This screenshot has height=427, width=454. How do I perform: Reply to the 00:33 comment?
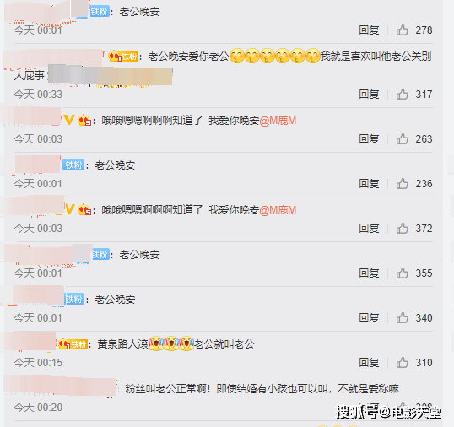[369, 94]
